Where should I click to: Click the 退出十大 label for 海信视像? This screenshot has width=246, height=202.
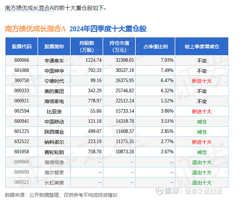click(202, 162)
